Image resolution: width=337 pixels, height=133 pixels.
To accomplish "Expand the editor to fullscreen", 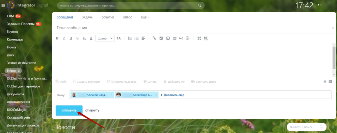I will click(x=199, y=38).
